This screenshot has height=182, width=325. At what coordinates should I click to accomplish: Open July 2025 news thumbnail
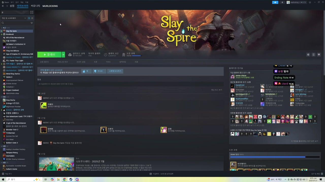tap(56, 164)
